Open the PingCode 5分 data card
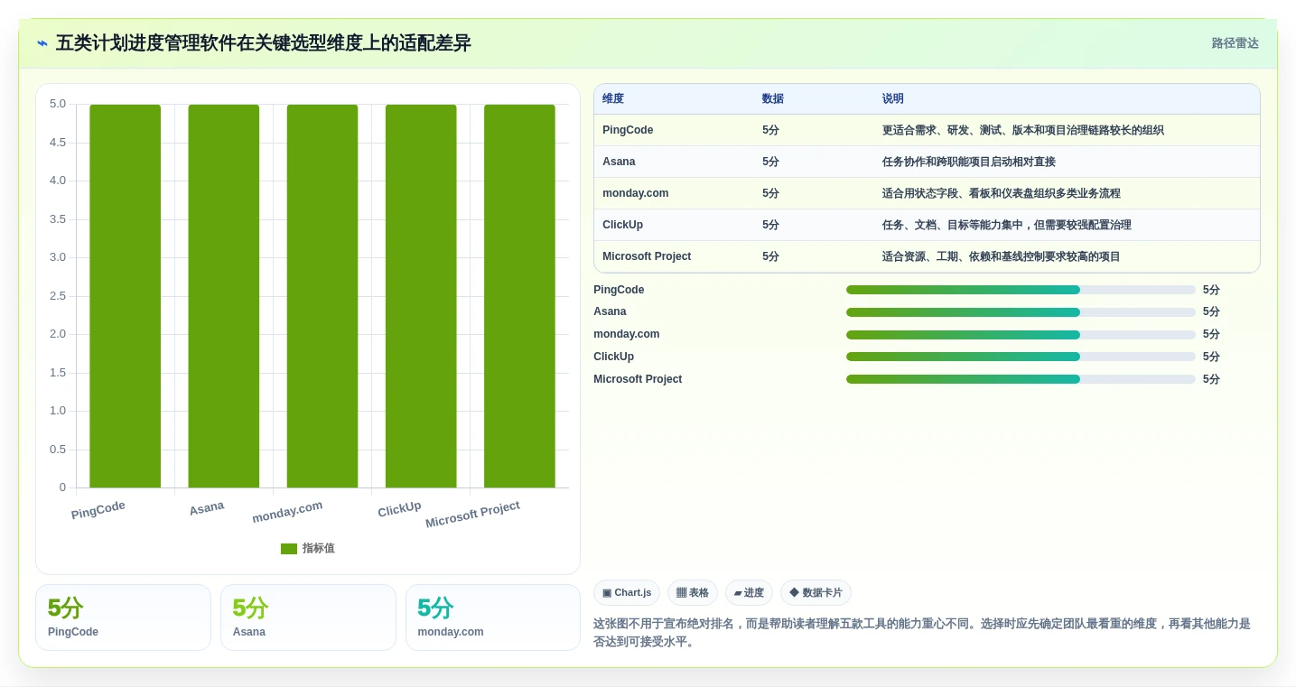Screen dimensions: 1296x687 click(x=123, y=617)
